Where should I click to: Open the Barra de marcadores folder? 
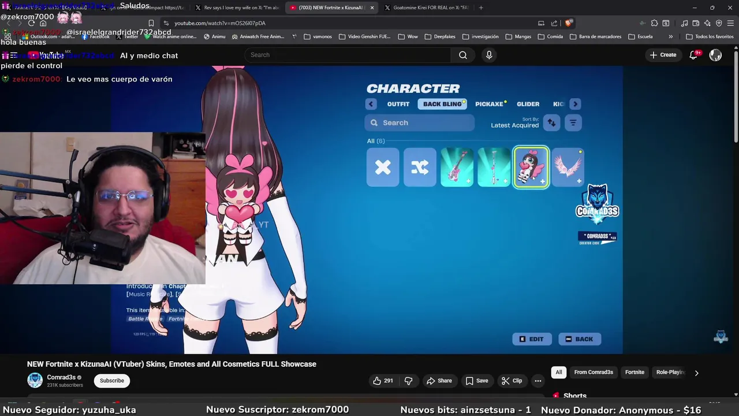(x=595, y=36)
